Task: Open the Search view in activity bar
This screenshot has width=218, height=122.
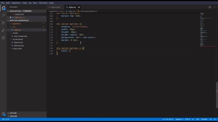Action: [x=3, y=15]
